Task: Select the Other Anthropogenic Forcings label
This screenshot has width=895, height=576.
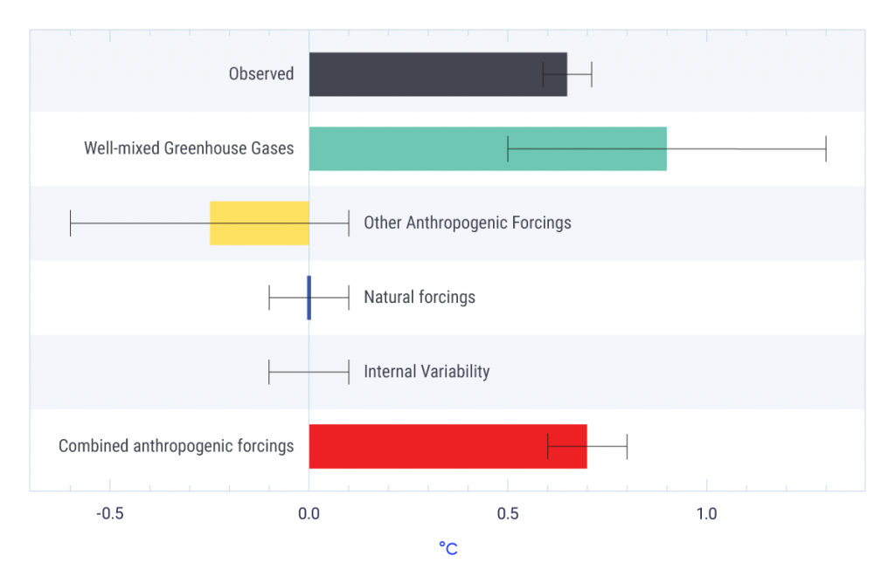Action: tap(468, 223)
